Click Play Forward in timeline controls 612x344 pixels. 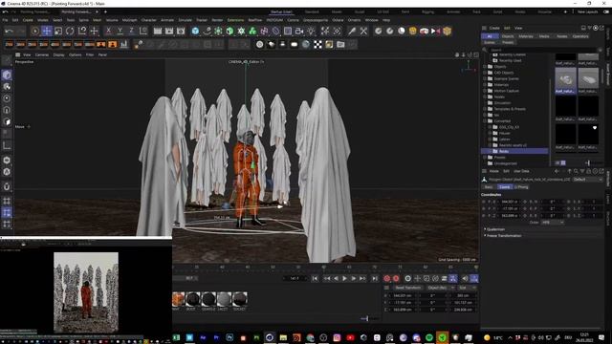pyautogui.click(x=344, y=278)
